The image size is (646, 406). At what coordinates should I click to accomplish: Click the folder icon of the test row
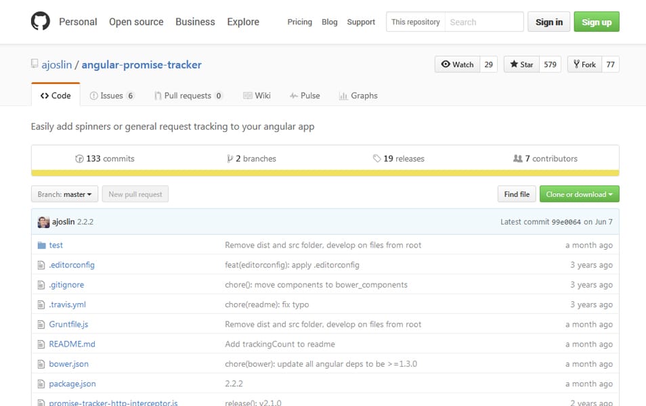coord(41,246)
